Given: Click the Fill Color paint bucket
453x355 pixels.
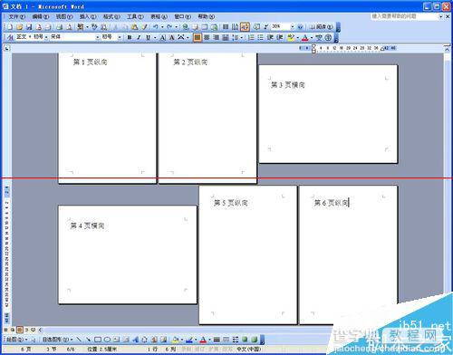Looking at the screenshot, I should tap(175, 340).
